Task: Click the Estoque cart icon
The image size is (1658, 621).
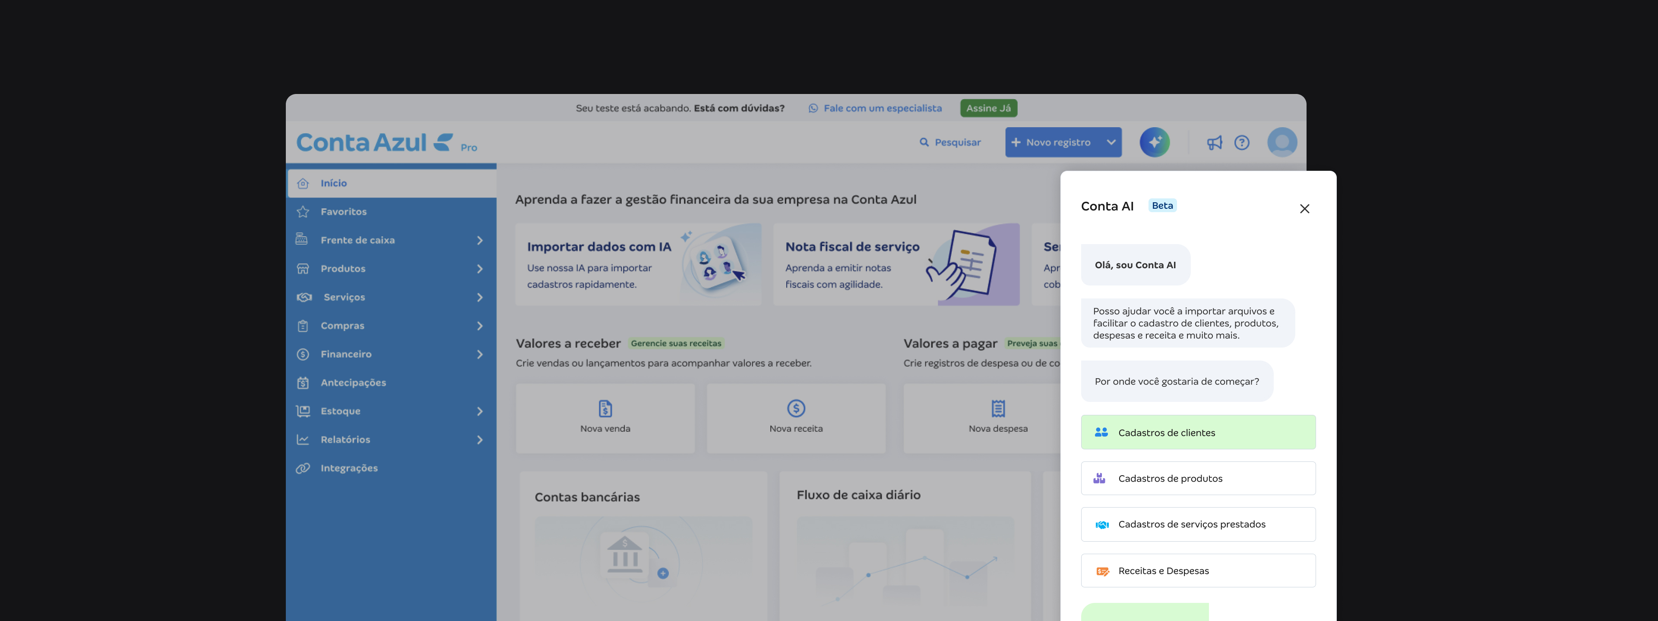Action: click(303, 411)
